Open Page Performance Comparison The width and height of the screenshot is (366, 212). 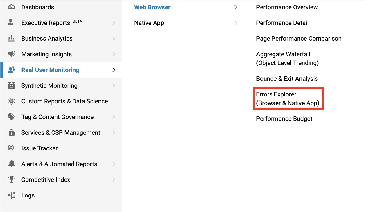pyautogui.click(x=299, y=39)
